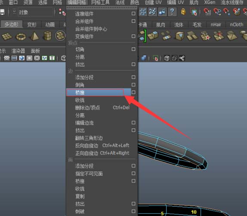
Task: Click the share-style icon in panel toolbar
Action: [182, 58]
